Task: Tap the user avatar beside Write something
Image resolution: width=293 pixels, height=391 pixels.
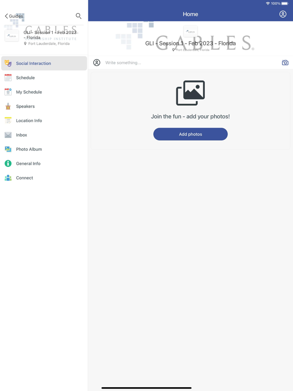Action: [97, 63]
